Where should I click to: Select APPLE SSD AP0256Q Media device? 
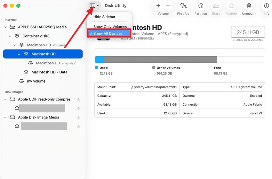[x=43, y=27]
